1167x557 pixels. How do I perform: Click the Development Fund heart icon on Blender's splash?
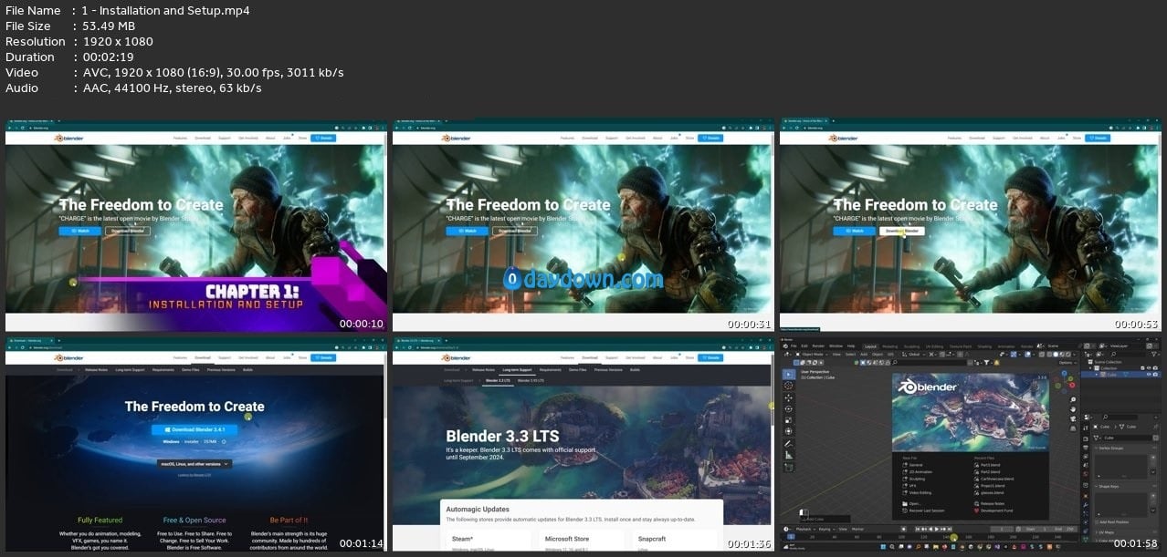(x=975, y=511)
